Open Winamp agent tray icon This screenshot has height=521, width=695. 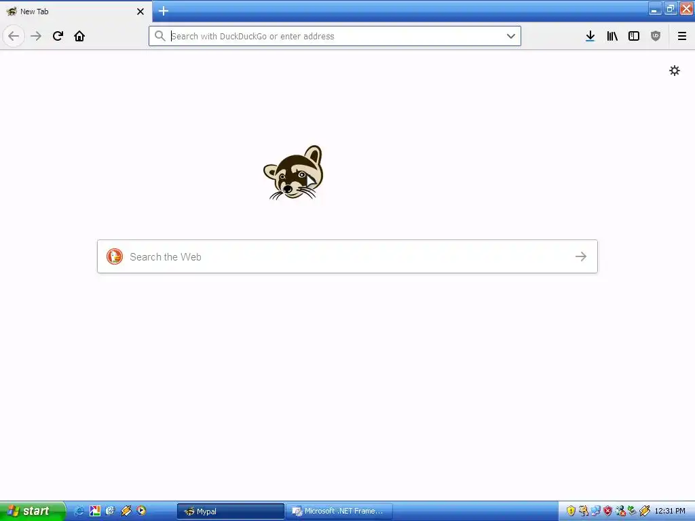645,511
